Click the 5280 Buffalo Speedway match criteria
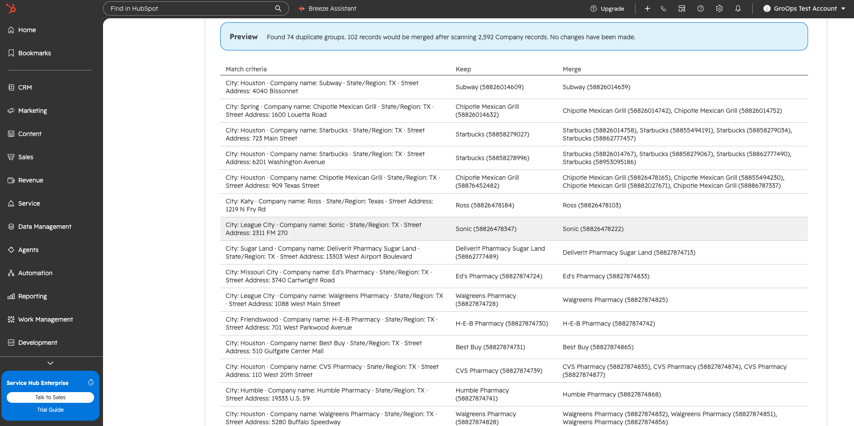This screenshot has height=426, width=854. pyautogui.click(x=331, y=418)
